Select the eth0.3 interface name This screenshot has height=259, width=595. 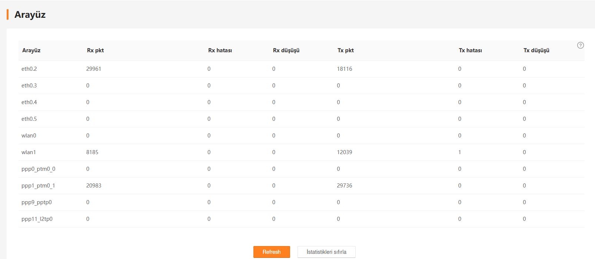pos(29,86)
